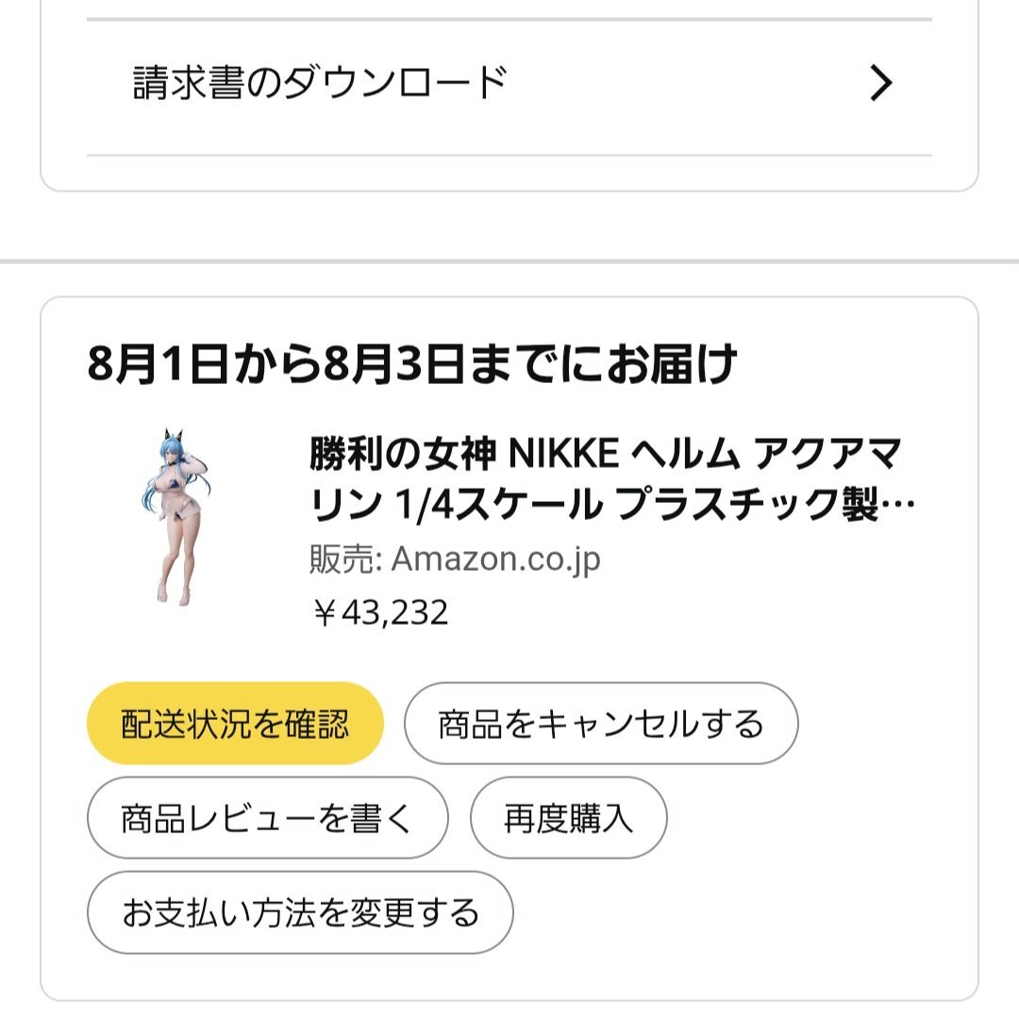The width and height of the screenshot is (1019, 1019).
Task: Click the 8月1日から8月3日までにお届け delivery heading
Action: [412, 364]
